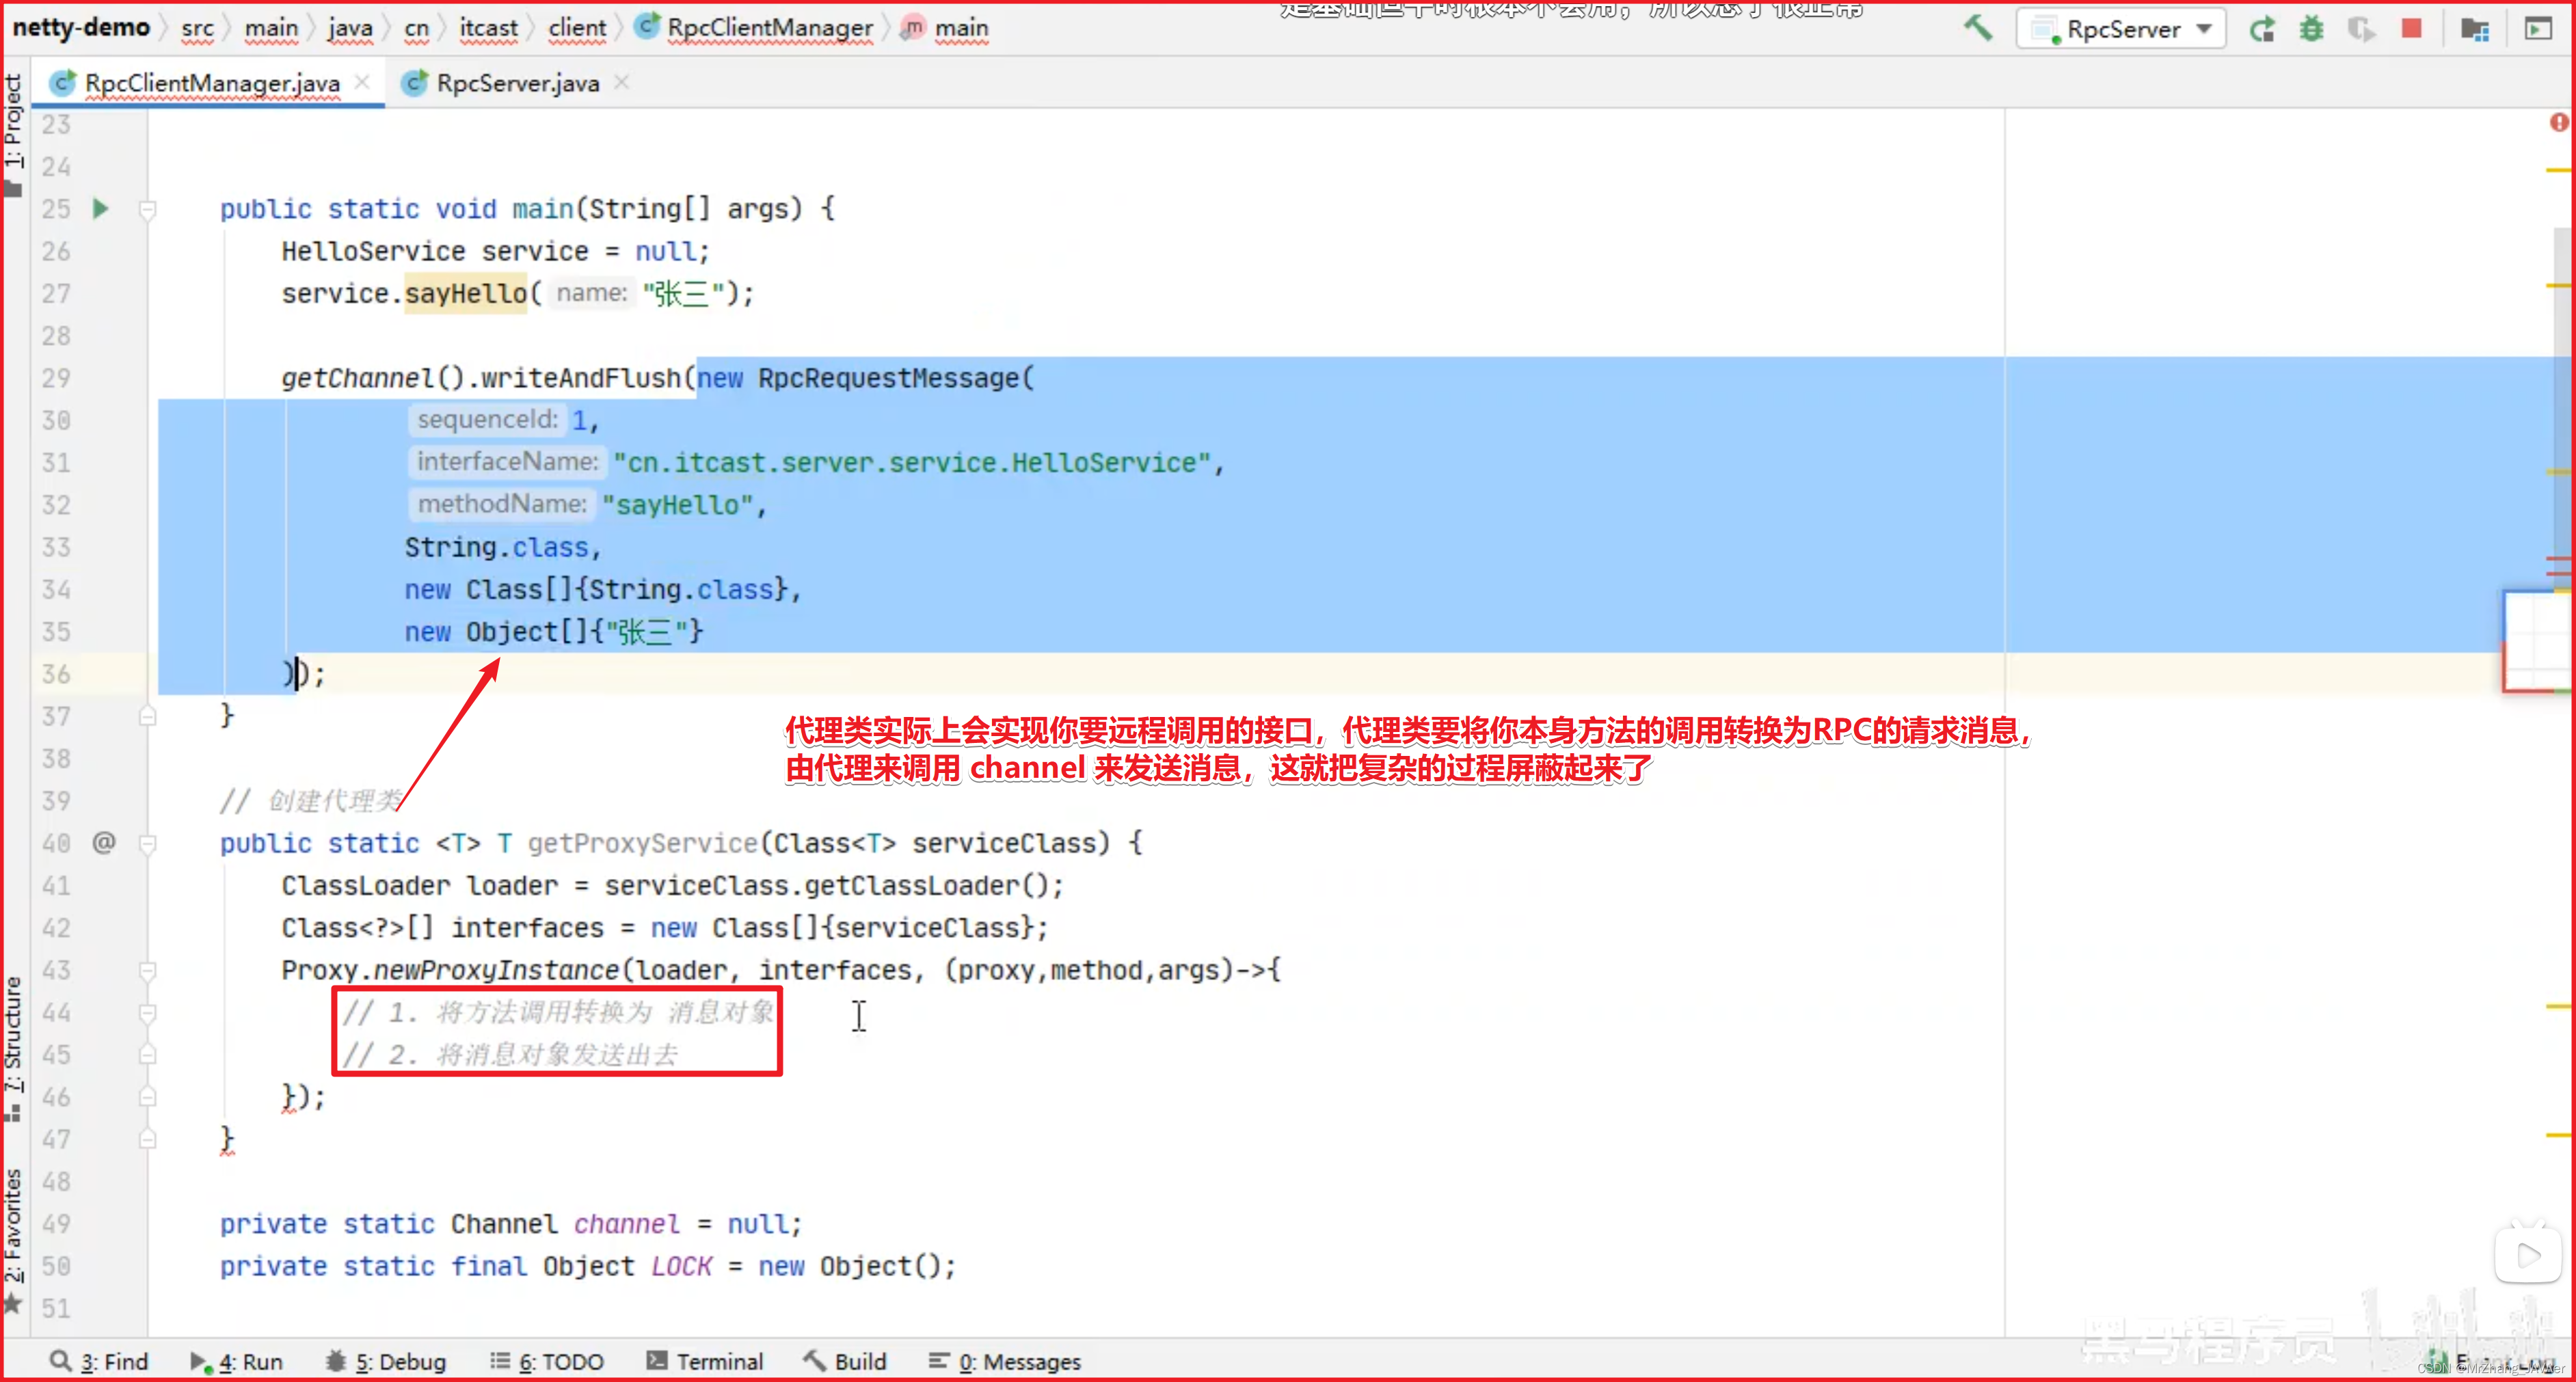The height and width of the screenshot is (1382, 2576).
Task: Start debugging with the green bug icon
Action: pos(2311,29)
